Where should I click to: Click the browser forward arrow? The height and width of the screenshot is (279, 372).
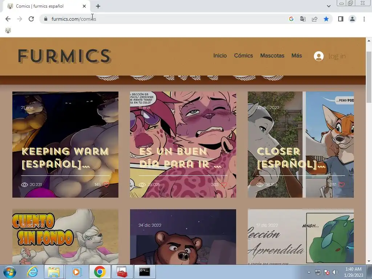pyautogui.click(x=20, y=19)
